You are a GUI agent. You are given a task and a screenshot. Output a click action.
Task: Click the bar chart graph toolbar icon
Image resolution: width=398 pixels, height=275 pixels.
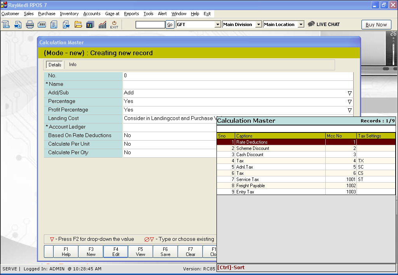click(102, 24)
